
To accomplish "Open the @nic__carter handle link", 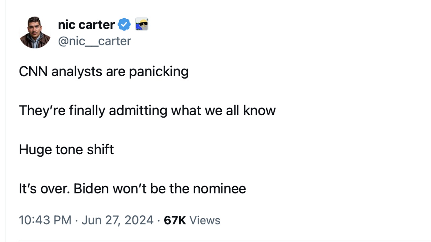I will point(95,41).
